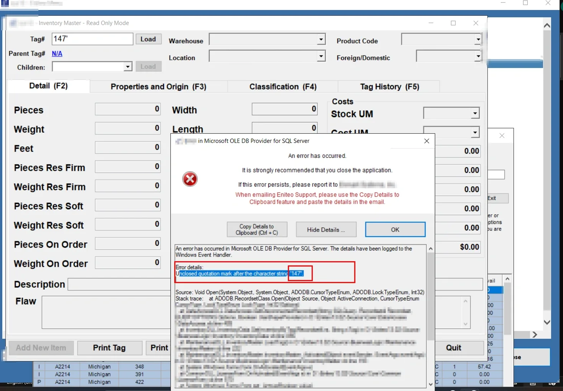Open the Stock UM dropdown
This screenshot has height=391, width=563.
pos(475,113)
